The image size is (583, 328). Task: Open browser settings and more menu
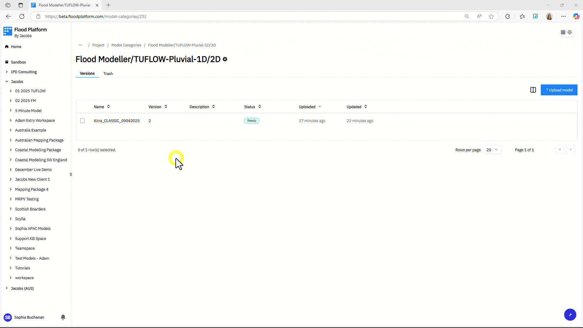click(x=564, y=16)
